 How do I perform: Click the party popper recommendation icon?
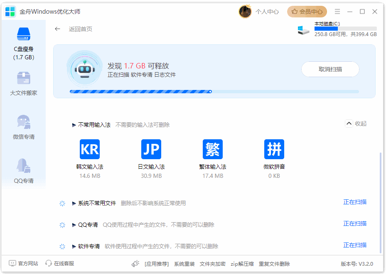click(x=135, y=264)
